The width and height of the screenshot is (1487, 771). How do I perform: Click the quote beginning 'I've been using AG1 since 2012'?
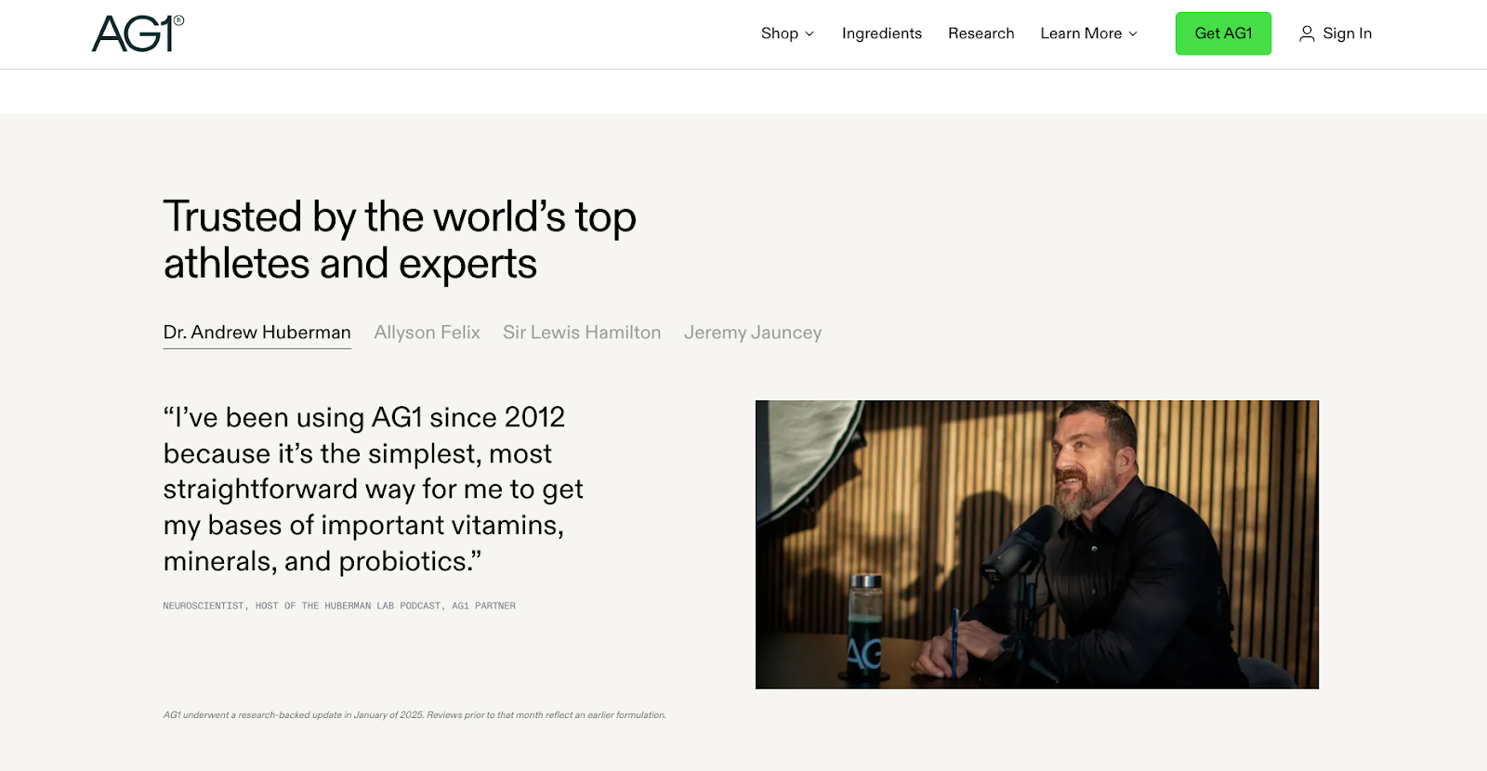[374, 490]
